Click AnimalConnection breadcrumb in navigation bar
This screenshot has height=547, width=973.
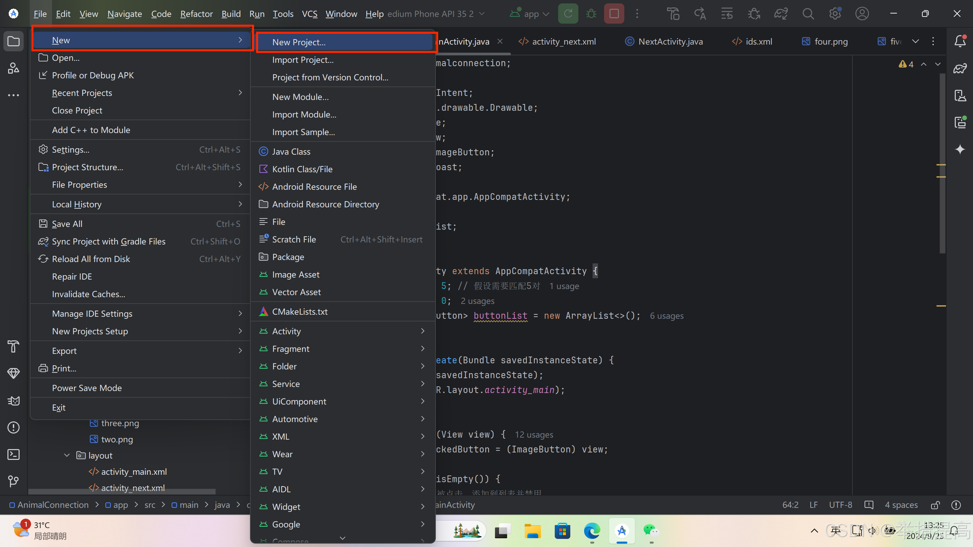coord(53,505)
